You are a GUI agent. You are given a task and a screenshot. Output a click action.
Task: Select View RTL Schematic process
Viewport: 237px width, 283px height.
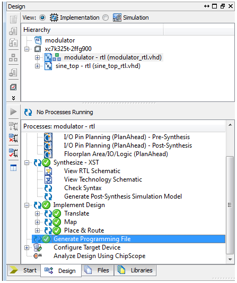pos(92,171)
